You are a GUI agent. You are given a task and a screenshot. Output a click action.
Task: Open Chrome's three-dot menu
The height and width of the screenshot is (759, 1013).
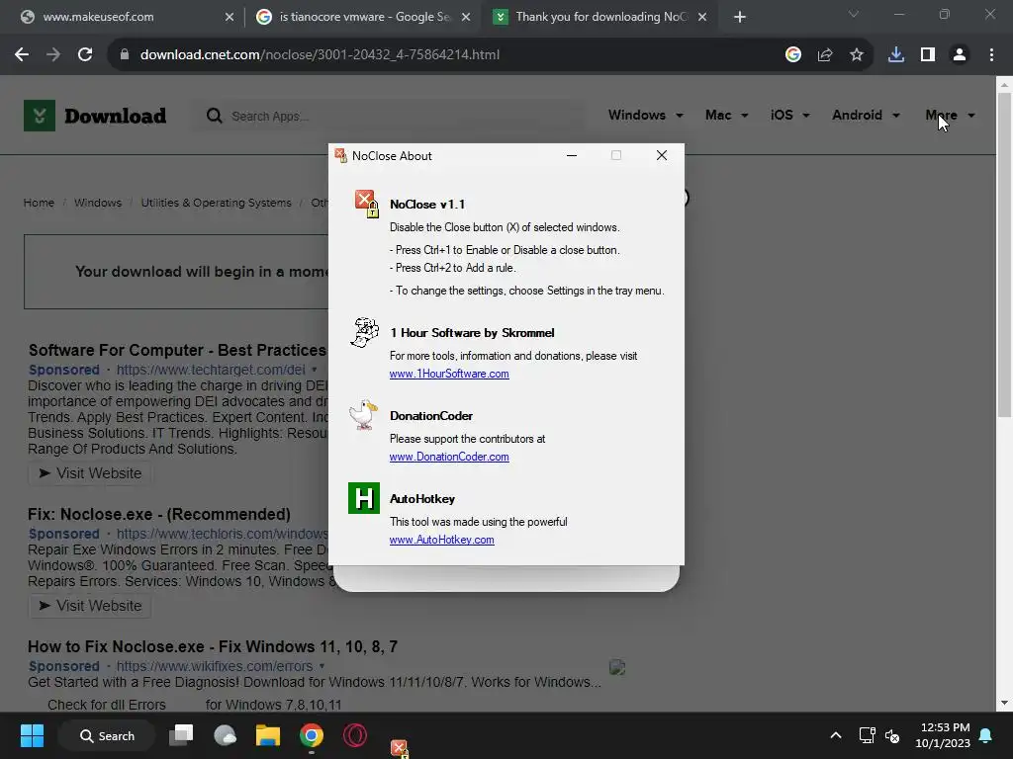tap(991, 55)
